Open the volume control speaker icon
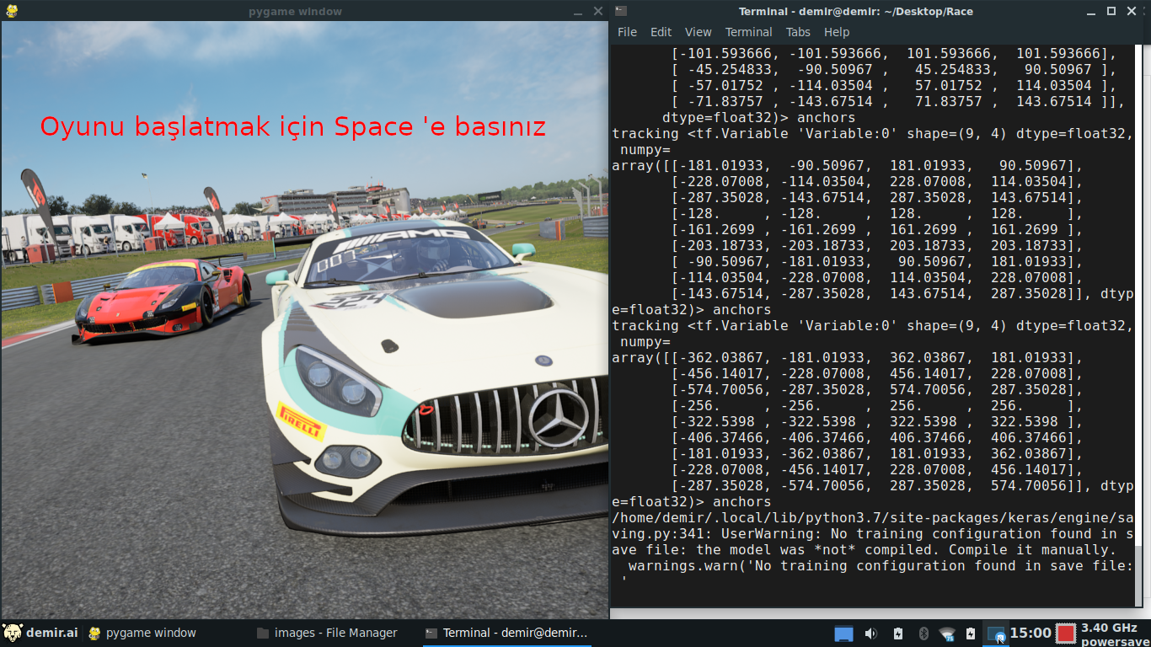 point(870,634)
